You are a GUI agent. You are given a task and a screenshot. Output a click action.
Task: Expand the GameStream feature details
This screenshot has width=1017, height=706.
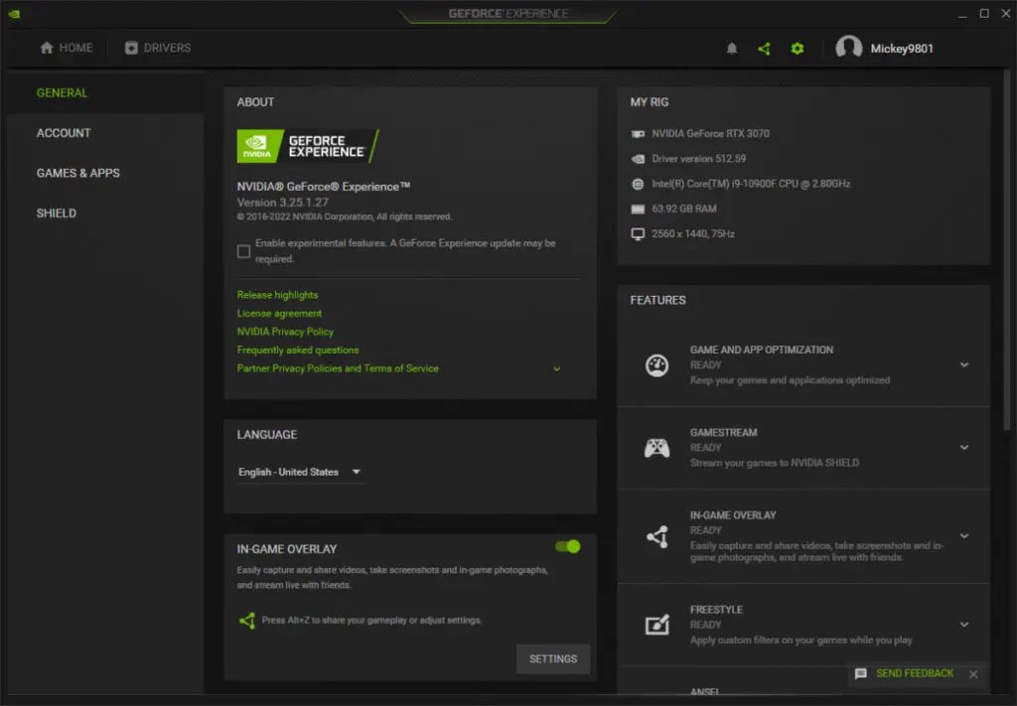click(964, 447)
